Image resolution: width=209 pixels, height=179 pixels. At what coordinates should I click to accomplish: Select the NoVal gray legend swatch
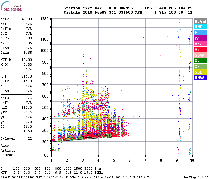pyautogui.click(x=201, y=21)
